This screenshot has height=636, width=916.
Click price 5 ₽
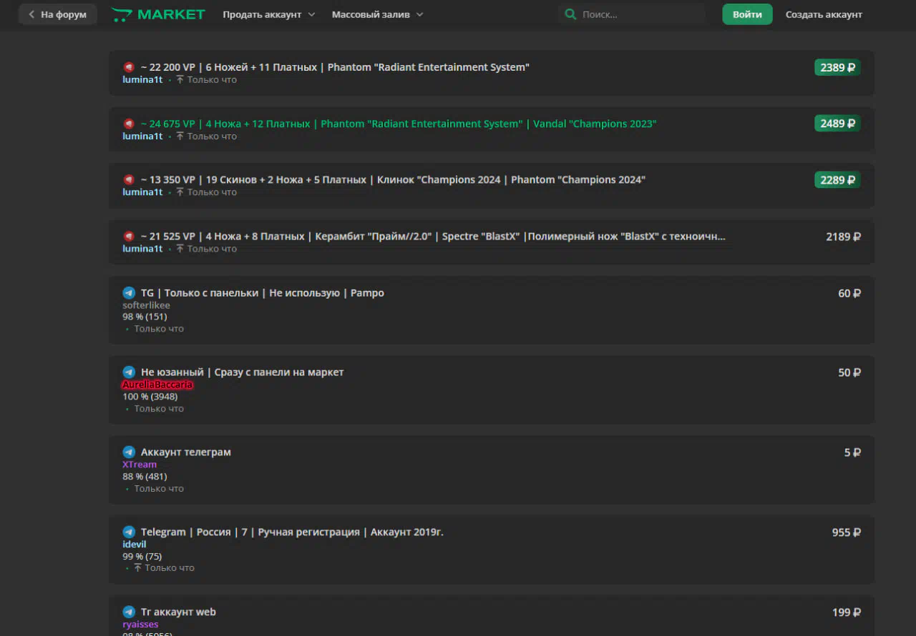point(852,452)
